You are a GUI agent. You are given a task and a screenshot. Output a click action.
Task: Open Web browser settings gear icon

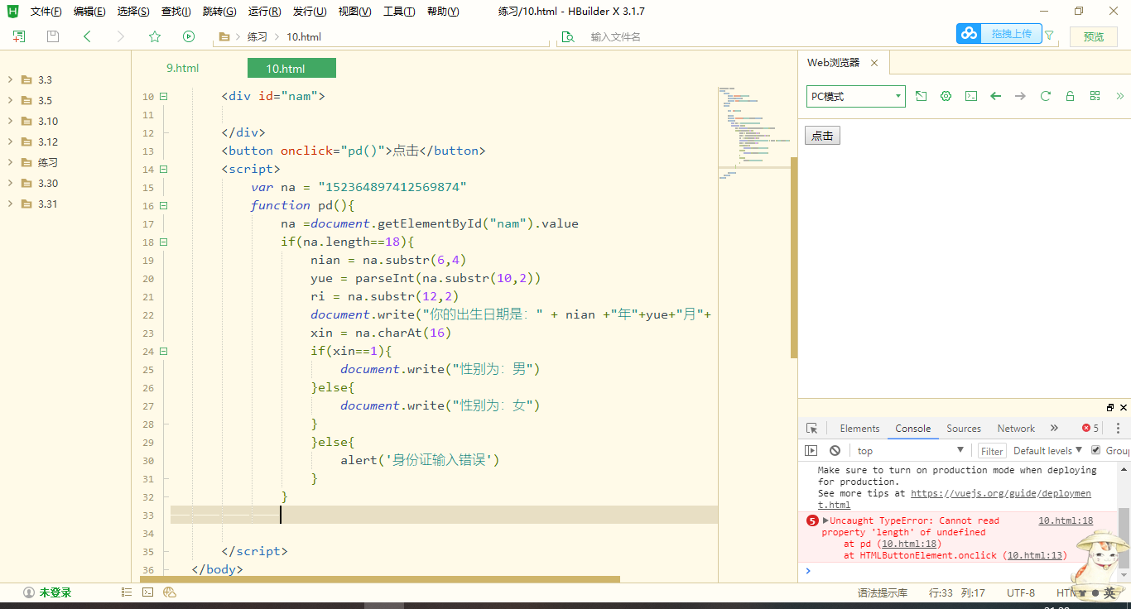click(x=946, y=96)
